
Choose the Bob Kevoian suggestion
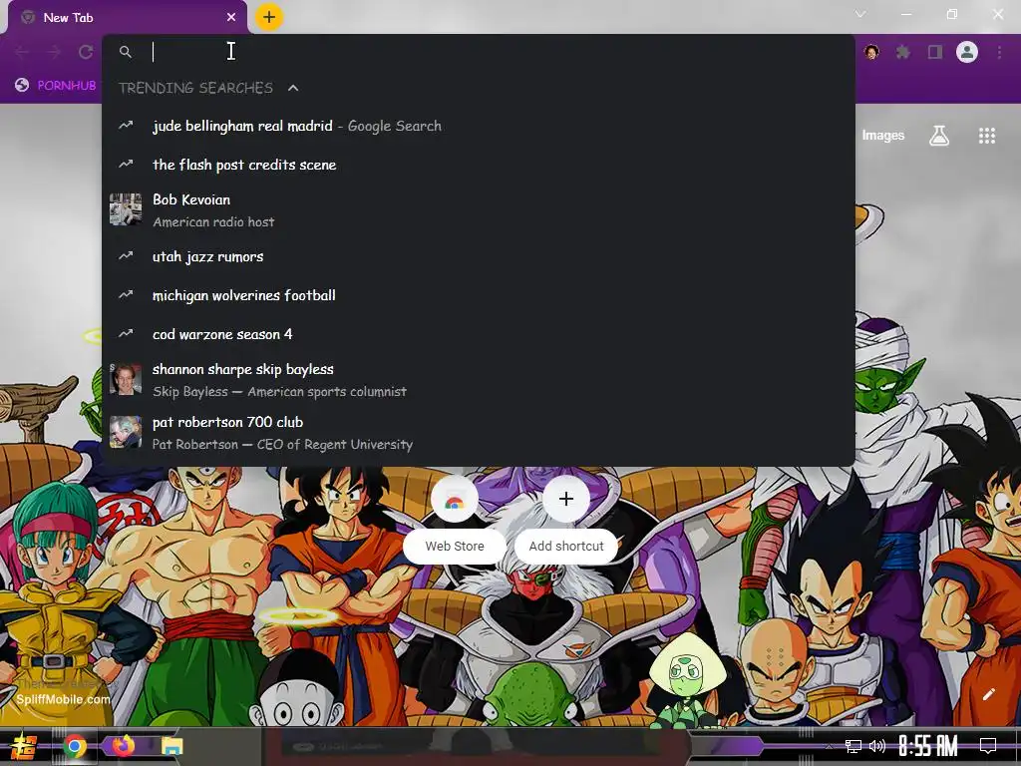[479, 210]
